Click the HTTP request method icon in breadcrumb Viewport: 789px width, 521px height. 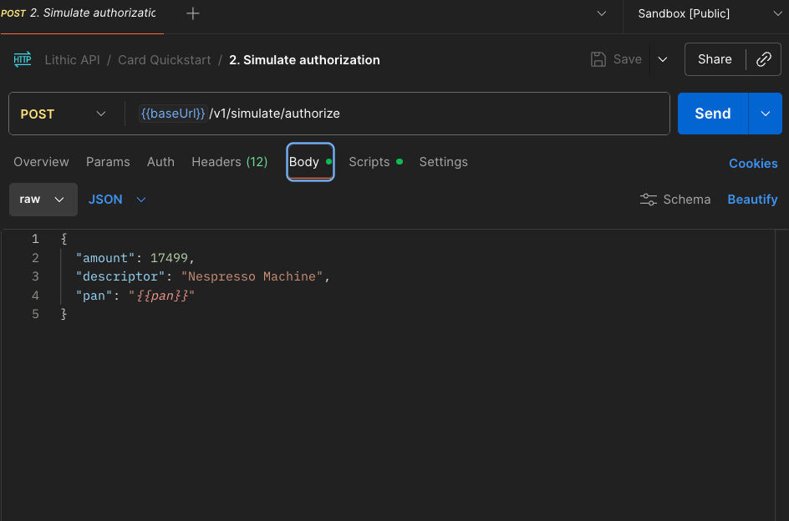click(21, 59)
